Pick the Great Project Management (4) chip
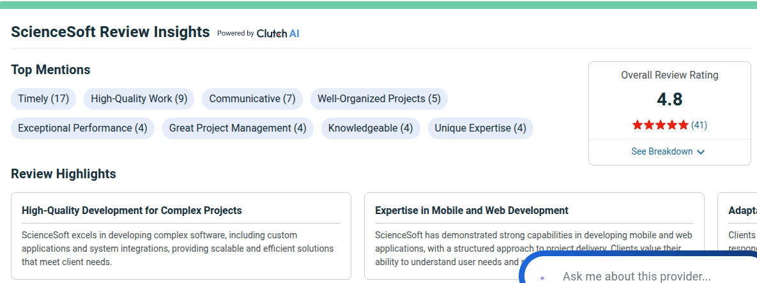757x283 pixels. pos(238,128)
